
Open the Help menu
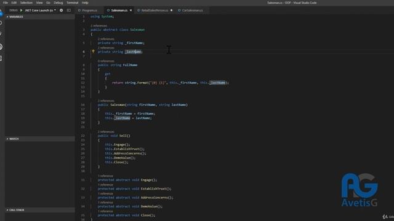(85, 2)
